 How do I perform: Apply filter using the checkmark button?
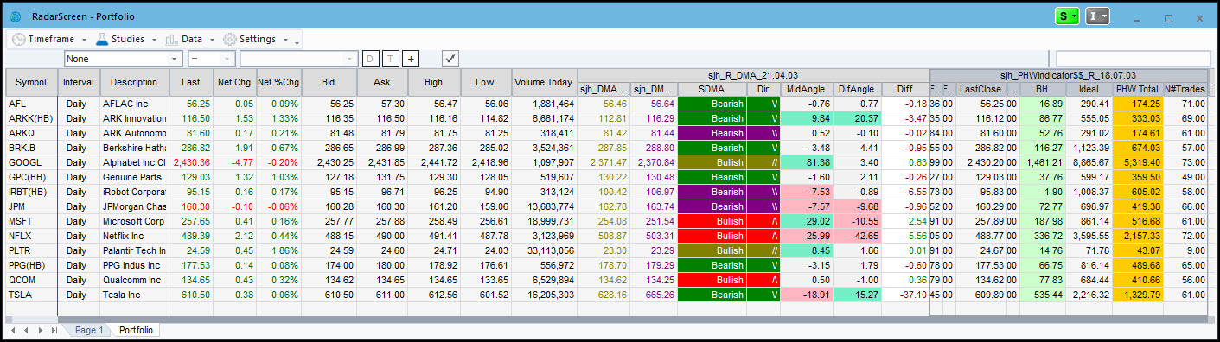[450, 58]
